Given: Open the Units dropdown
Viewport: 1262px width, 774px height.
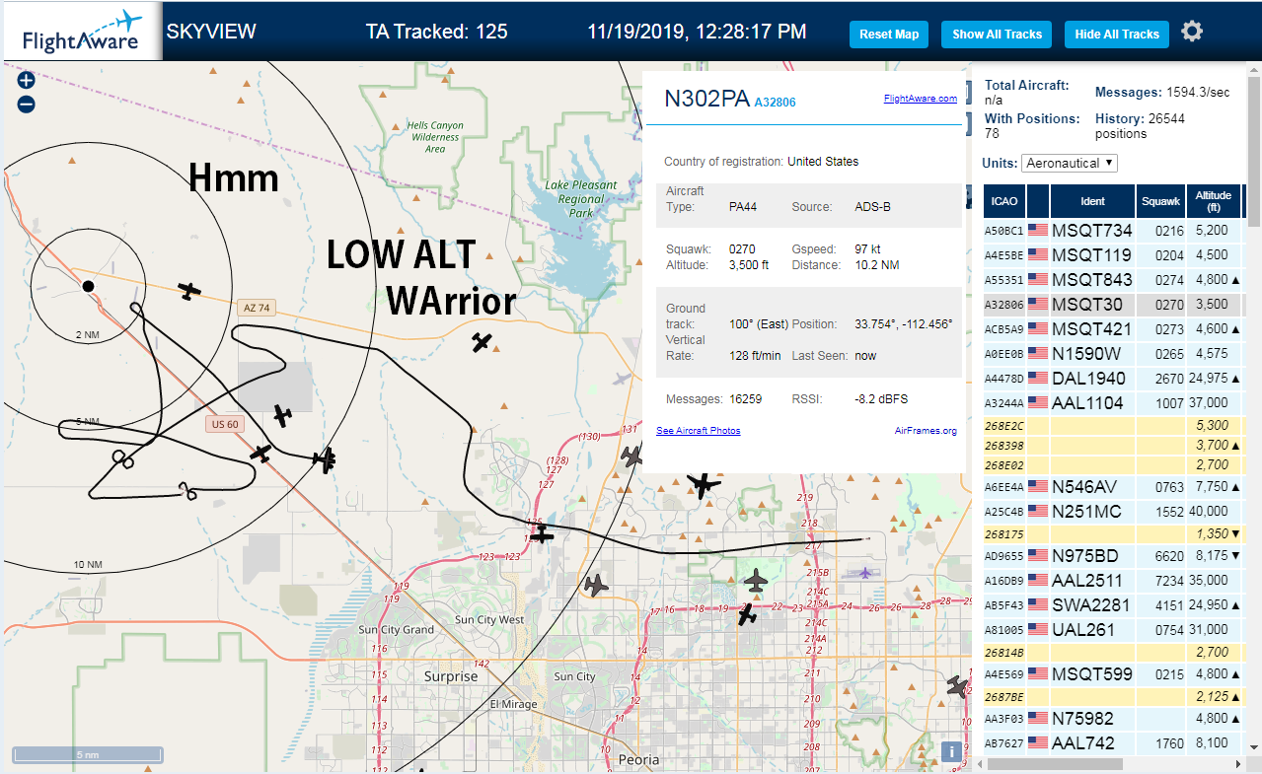Looking at the screenshot, I should (1070, 163).
